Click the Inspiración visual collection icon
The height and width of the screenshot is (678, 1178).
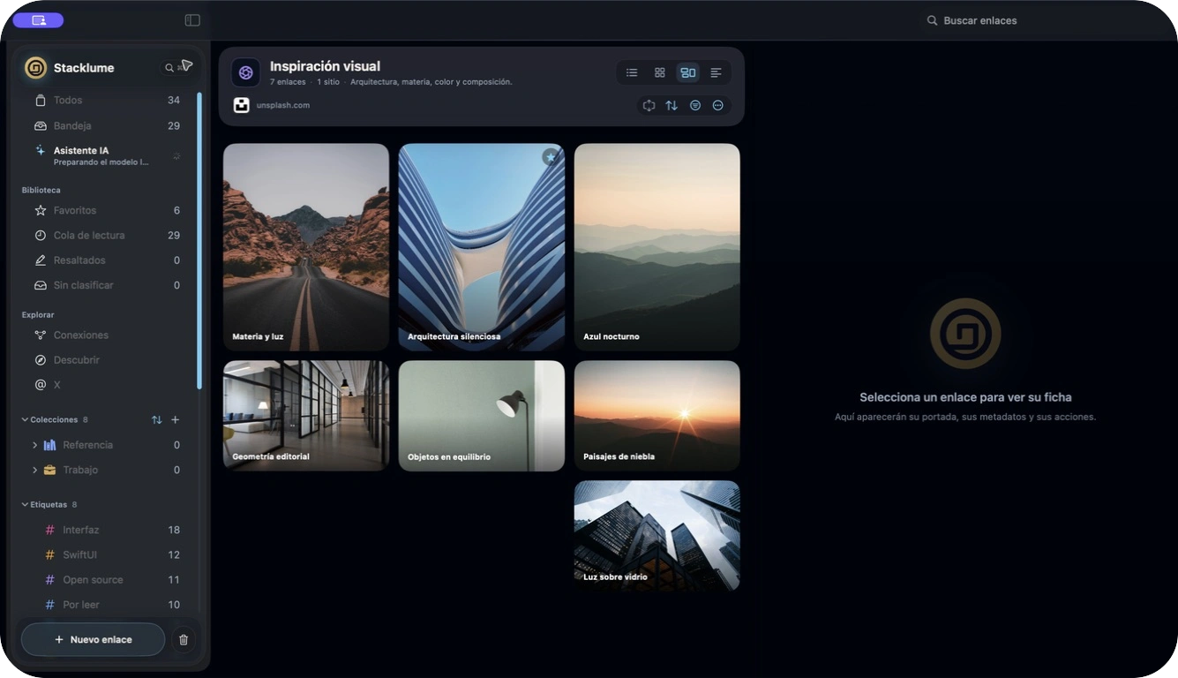(246, 72)
